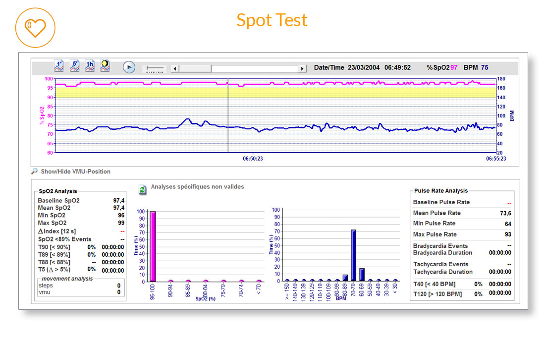Click the tall 95-100 SpO2 histogram bar
545x347 pixels.
pos(153,246)
